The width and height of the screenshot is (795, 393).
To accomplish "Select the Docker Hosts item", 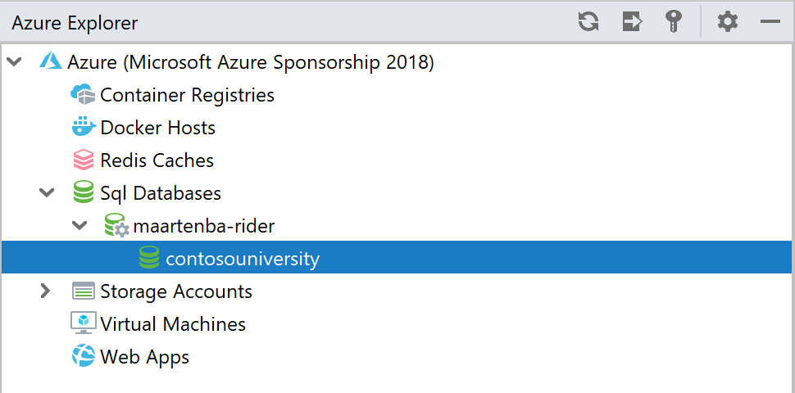I will coord(157,128).
